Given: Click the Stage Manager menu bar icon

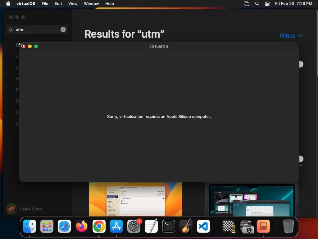Looking at the screenshot, I should point(246,3).
